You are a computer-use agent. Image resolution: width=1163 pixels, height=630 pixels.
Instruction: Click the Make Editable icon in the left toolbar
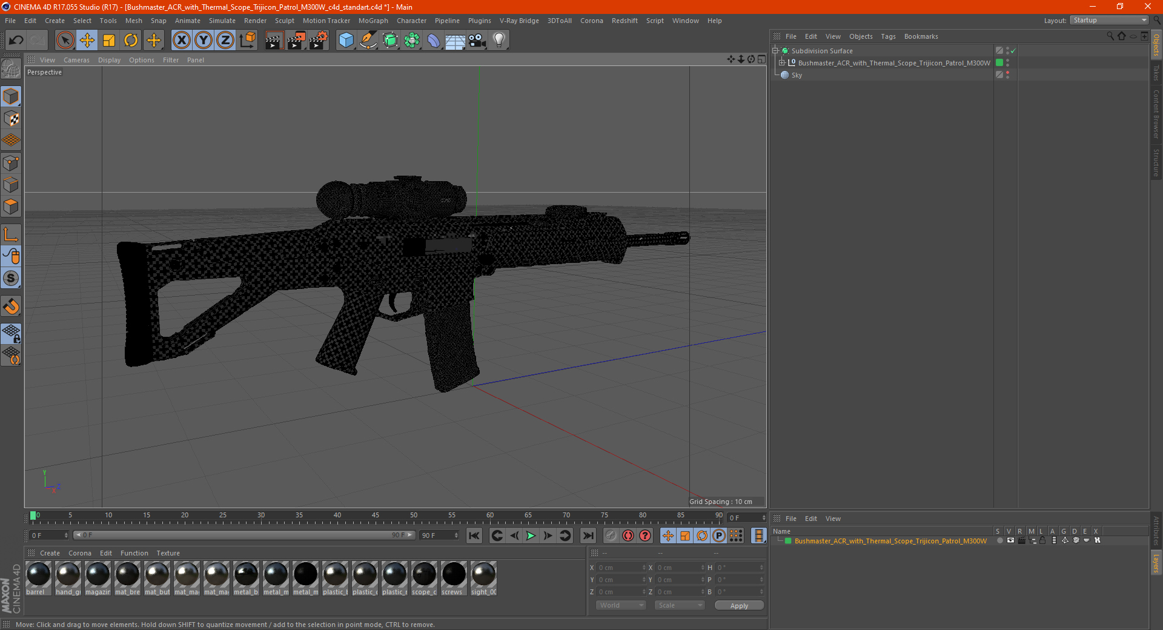coord(11,69)
